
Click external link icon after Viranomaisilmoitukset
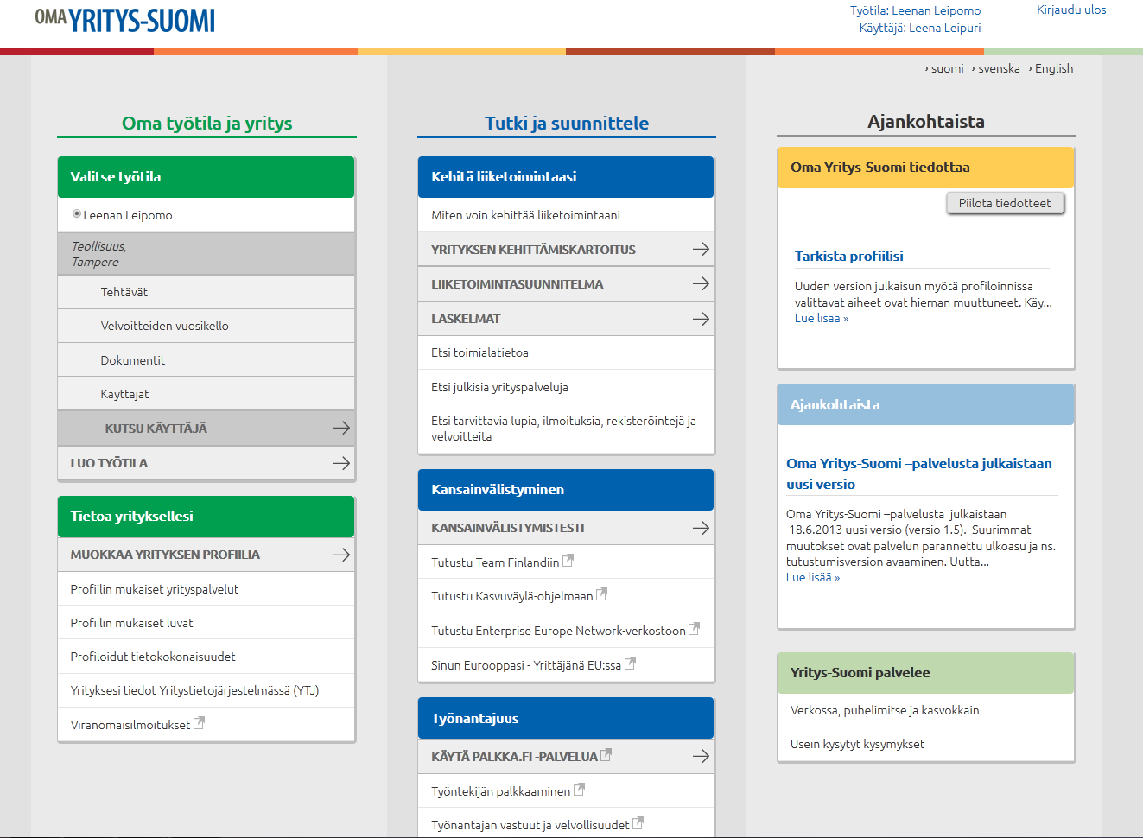[199, 723]
